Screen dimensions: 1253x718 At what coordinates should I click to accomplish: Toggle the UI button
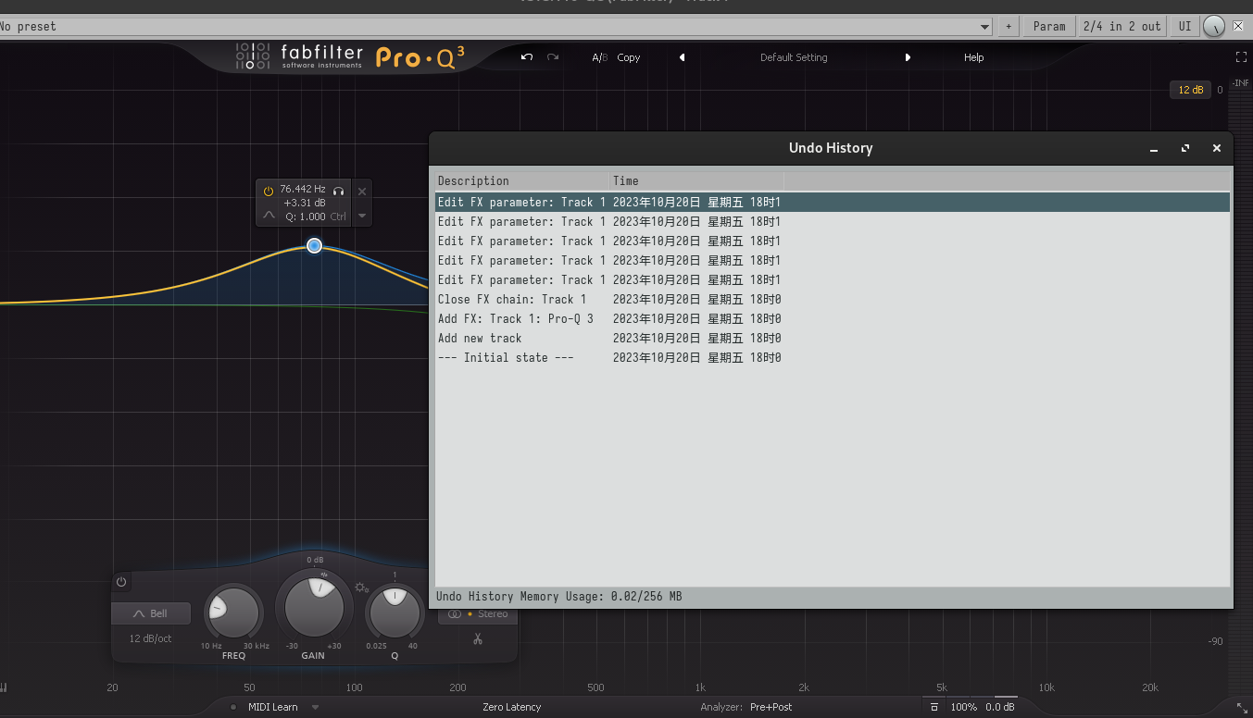click(1184, 27)
